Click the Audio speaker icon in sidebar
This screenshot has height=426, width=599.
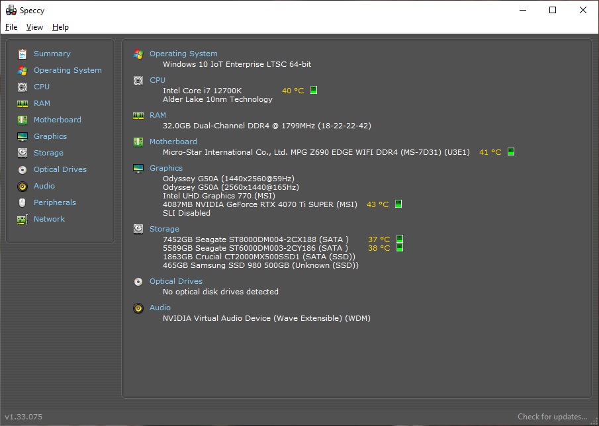coord(23,186)
